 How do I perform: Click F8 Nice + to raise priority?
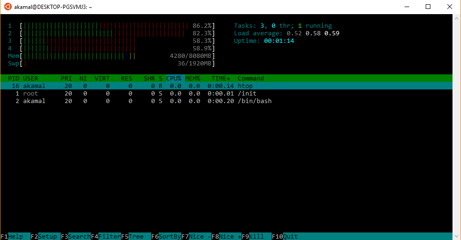coord(226,237)
